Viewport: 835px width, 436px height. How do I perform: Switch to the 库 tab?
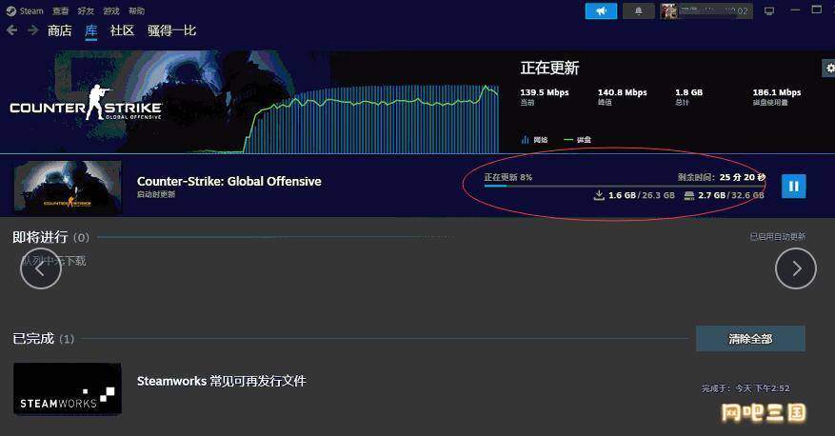(x=91, y=30)
